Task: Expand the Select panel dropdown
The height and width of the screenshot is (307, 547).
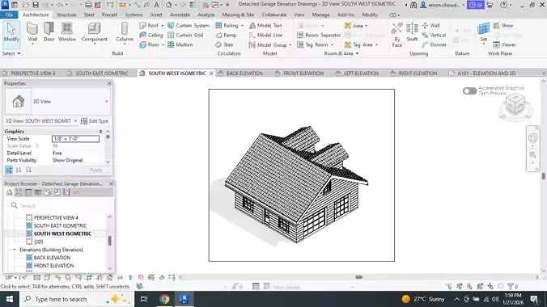Action: click(11, 53)
